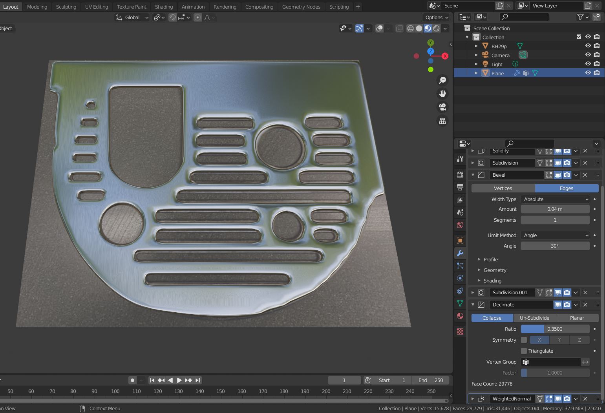Open the Render properties tab
605x413 pixels.
(x=460, y=175)
